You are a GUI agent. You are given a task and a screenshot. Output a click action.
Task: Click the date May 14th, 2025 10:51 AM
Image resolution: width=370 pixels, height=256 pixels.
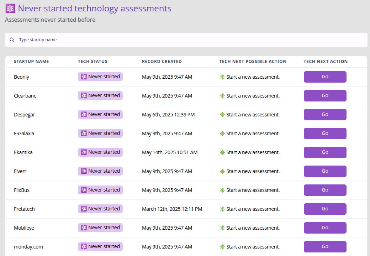point(170,152)
